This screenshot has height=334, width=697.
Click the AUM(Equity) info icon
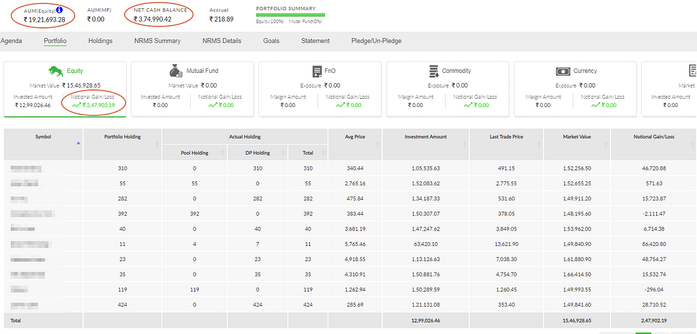(x=59, y=10)
